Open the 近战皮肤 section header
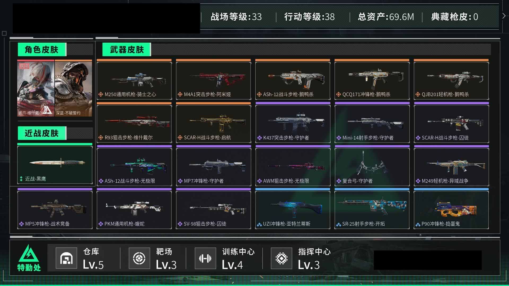Screen dimensions: 509x286 pyautogui.click(x=42, y=133)
